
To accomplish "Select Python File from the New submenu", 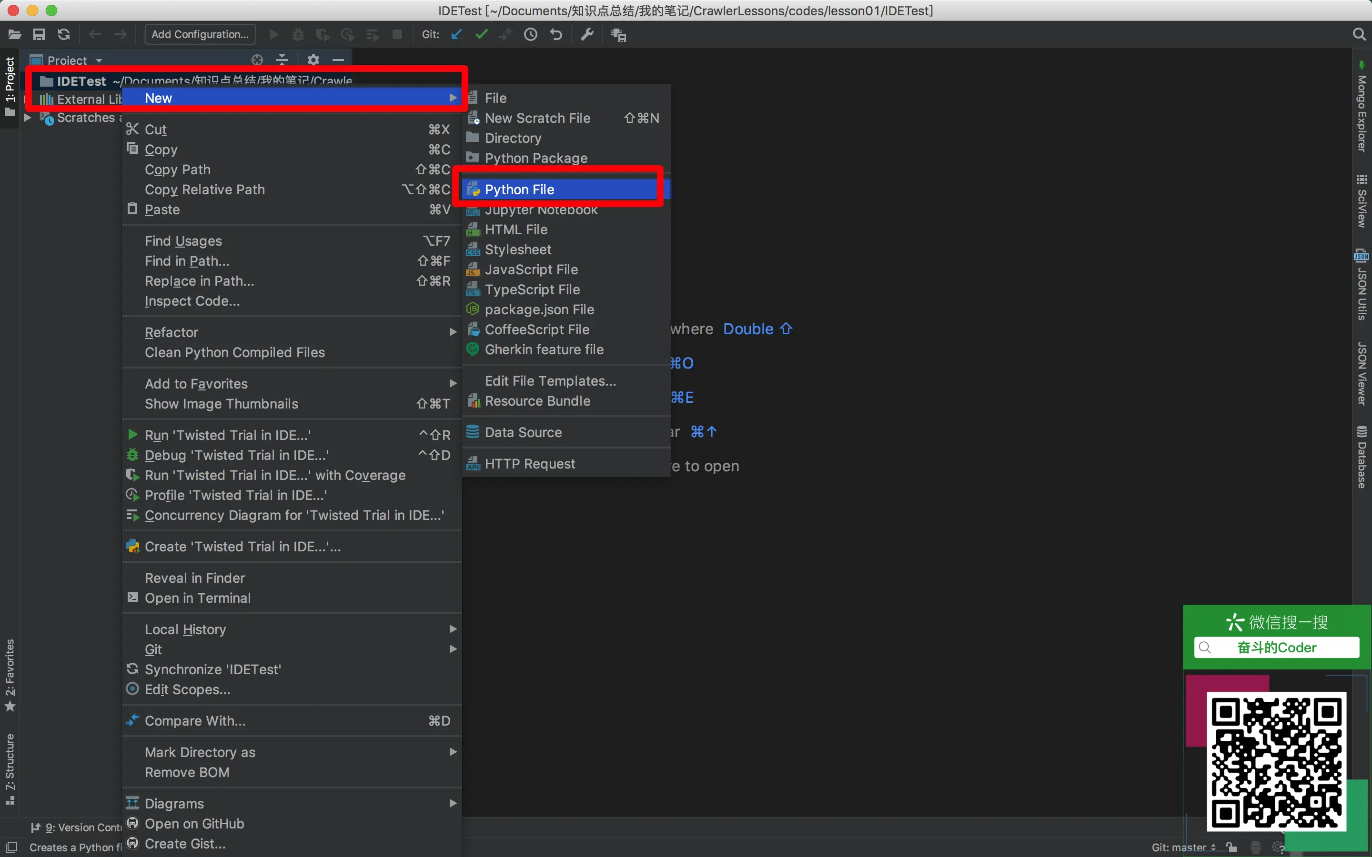I will click(519, 189).
